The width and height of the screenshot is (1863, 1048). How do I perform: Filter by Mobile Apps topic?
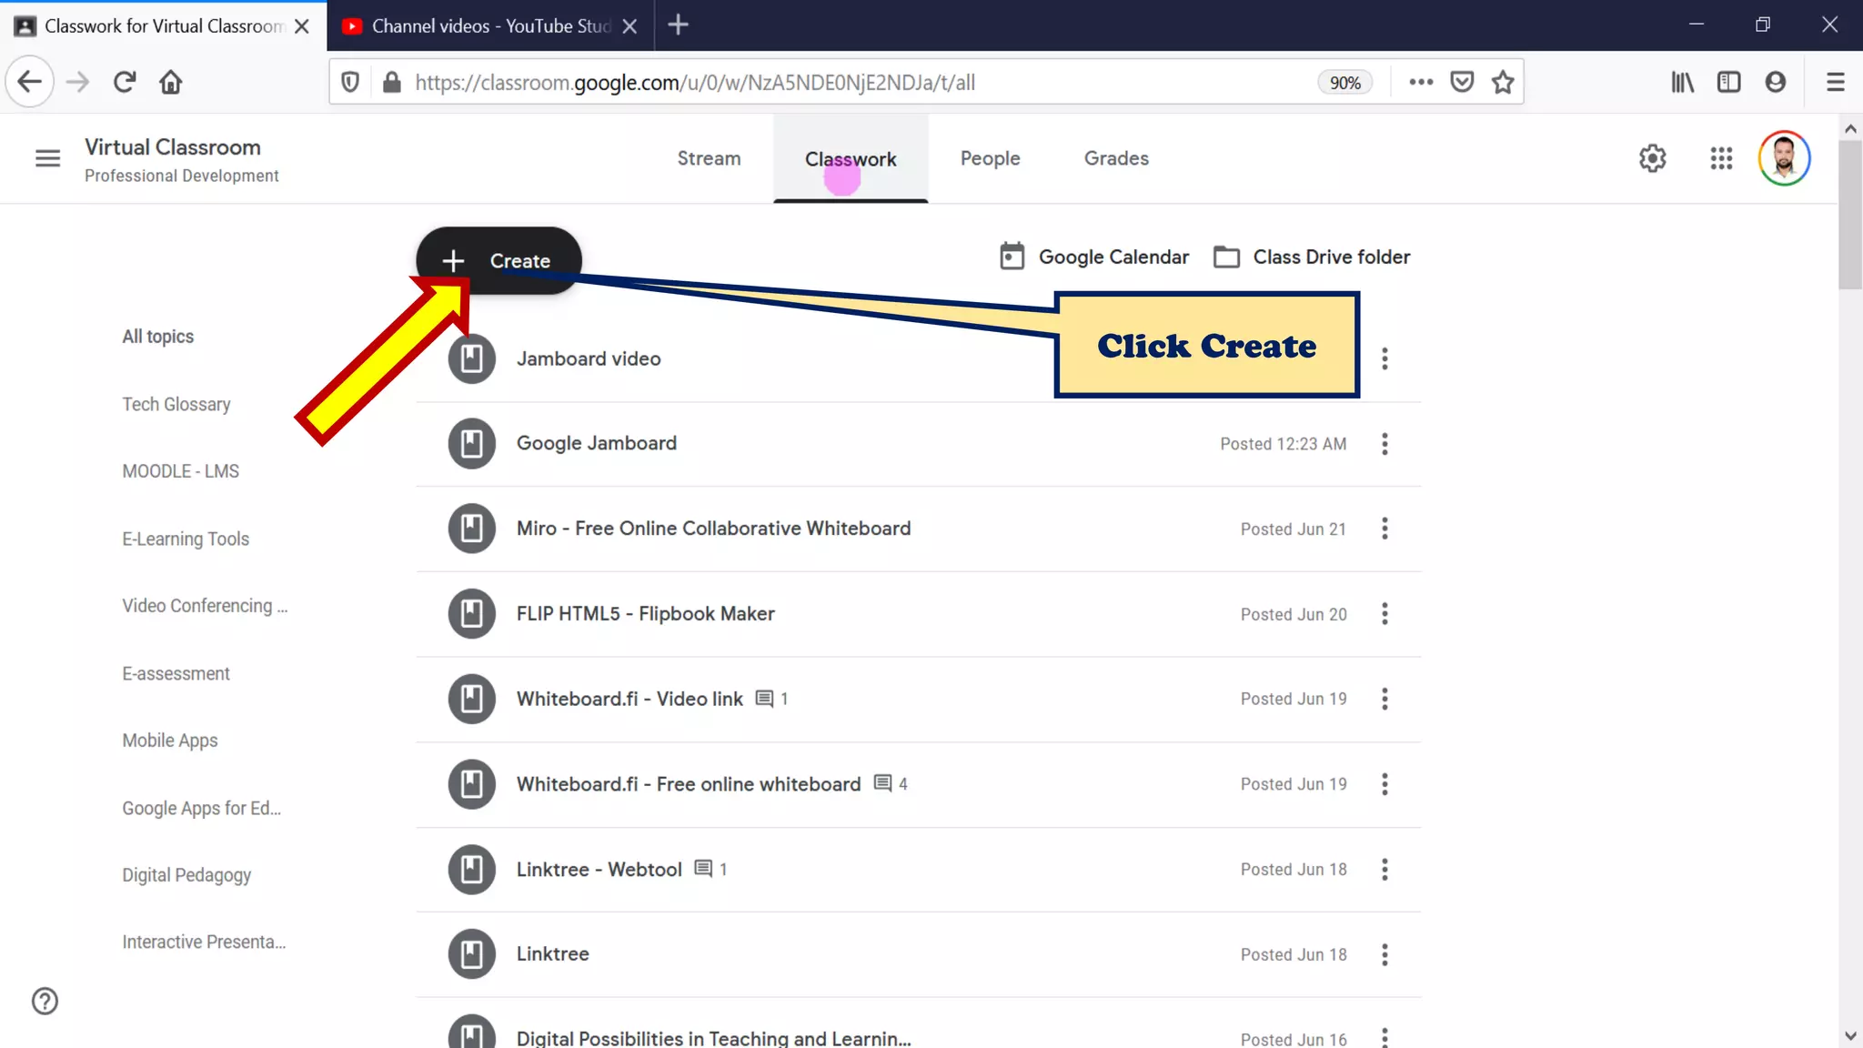pyautogui.click(x=170, y=741)
